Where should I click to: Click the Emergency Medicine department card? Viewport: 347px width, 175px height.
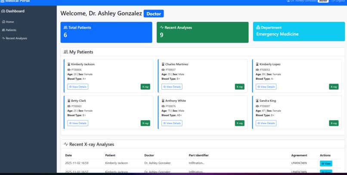[x=299, y=31]
